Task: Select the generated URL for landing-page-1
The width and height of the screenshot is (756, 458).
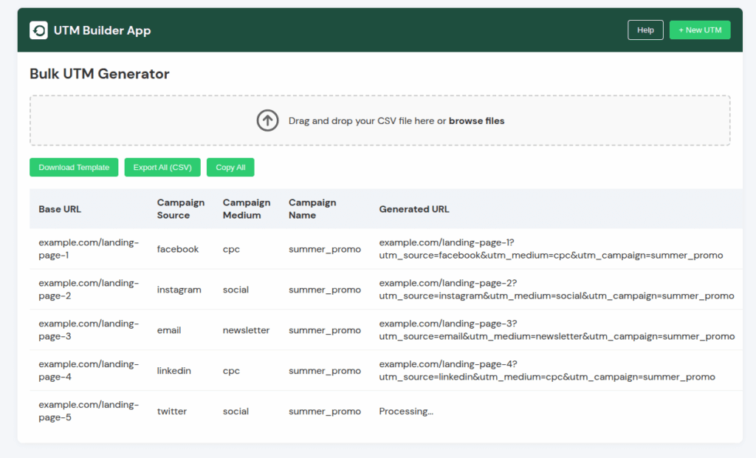Action: coord(550,249)
